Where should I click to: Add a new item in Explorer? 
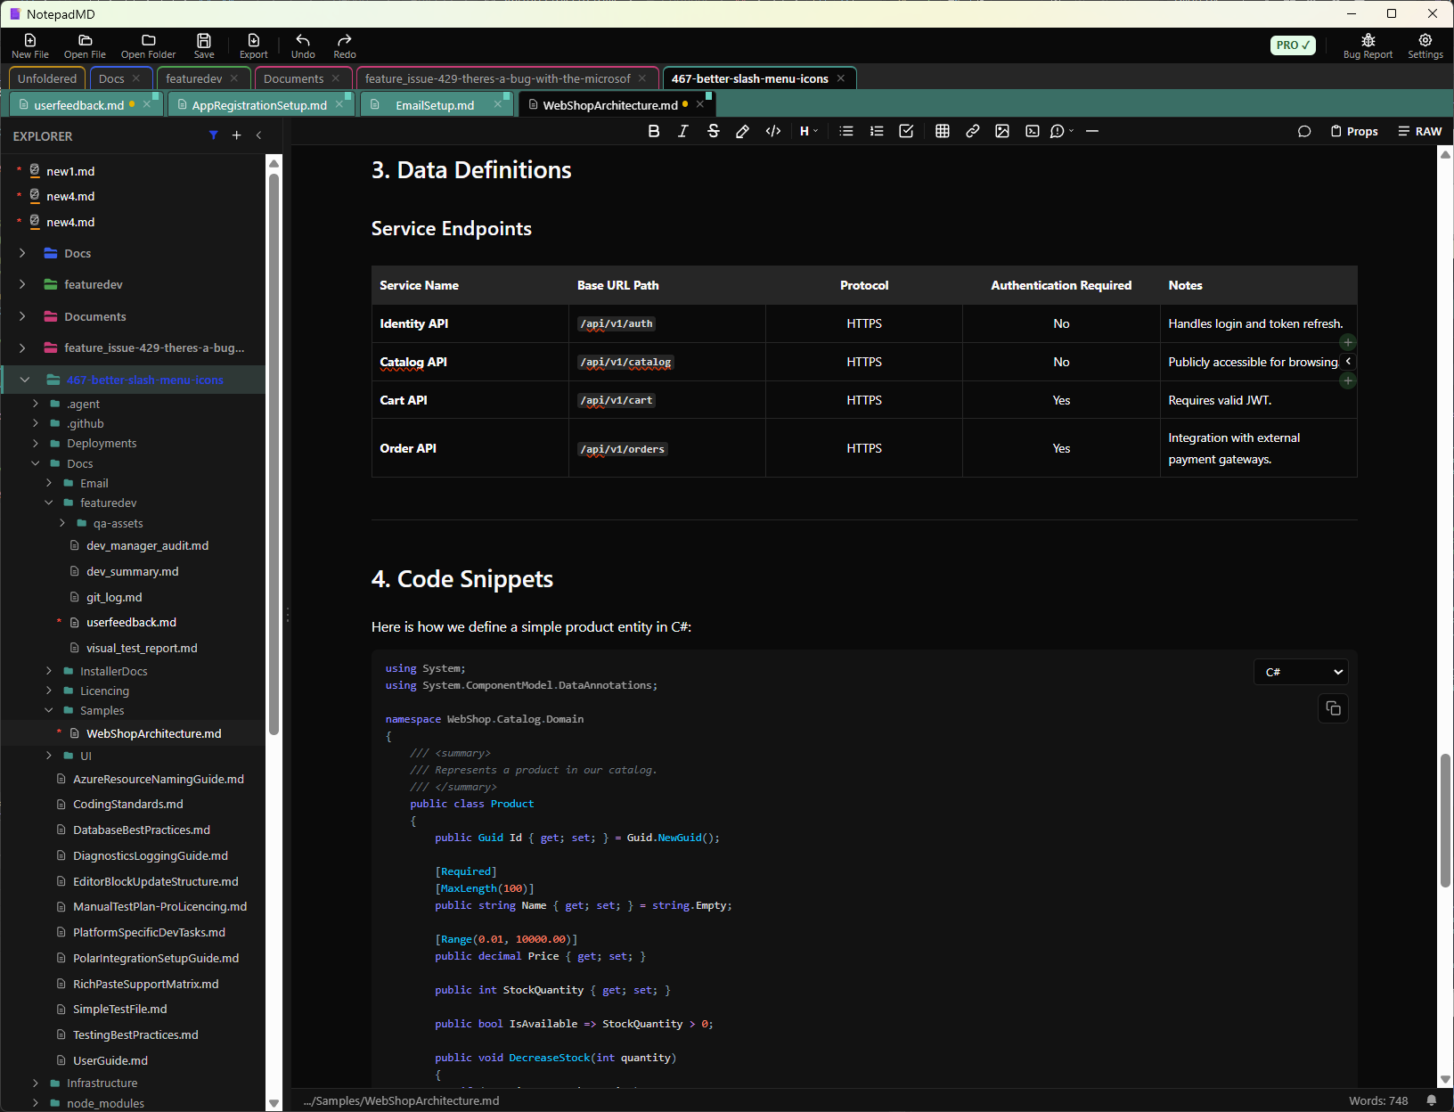click(236, 135)
